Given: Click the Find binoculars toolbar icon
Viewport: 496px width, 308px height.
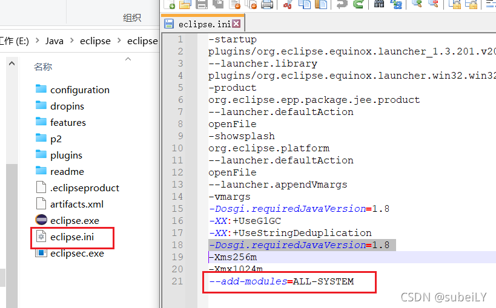Looking at the screenshot, I should pos(379,4).
